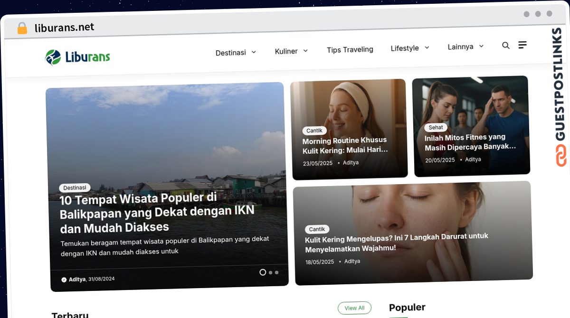Select the second slider dot indicator
Screen dimensions: 570x318
pyautogui.click(x=270, y=272)
